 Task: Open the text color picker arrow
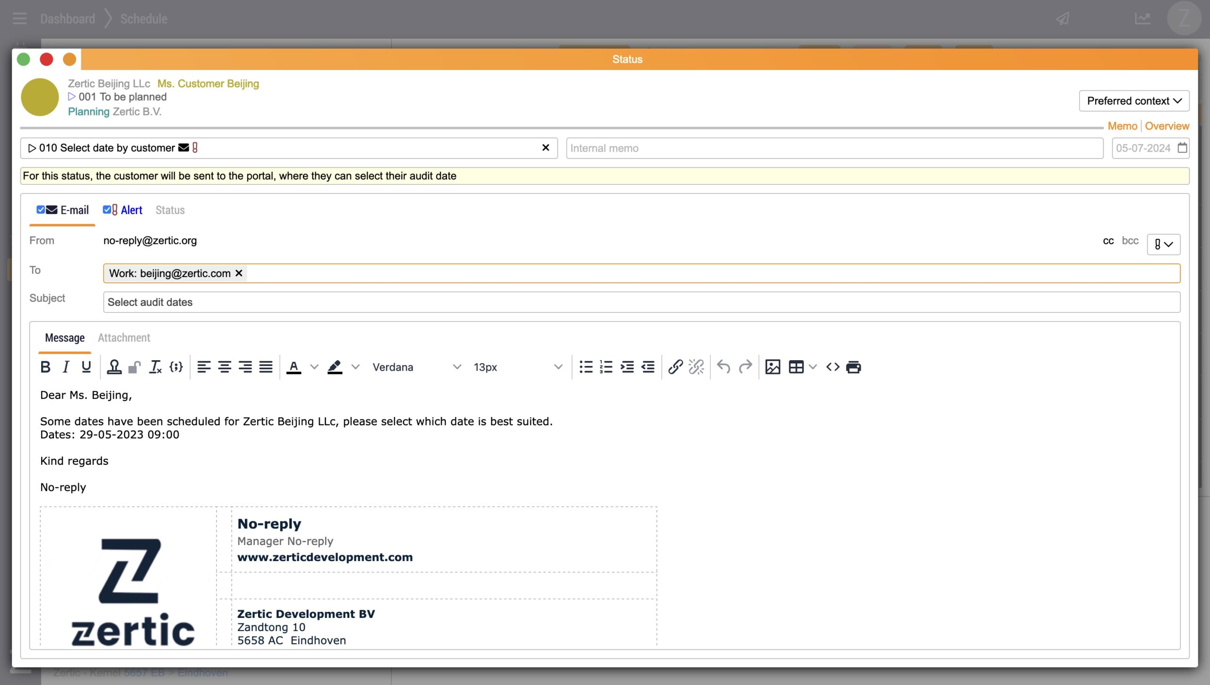point(314,367)
